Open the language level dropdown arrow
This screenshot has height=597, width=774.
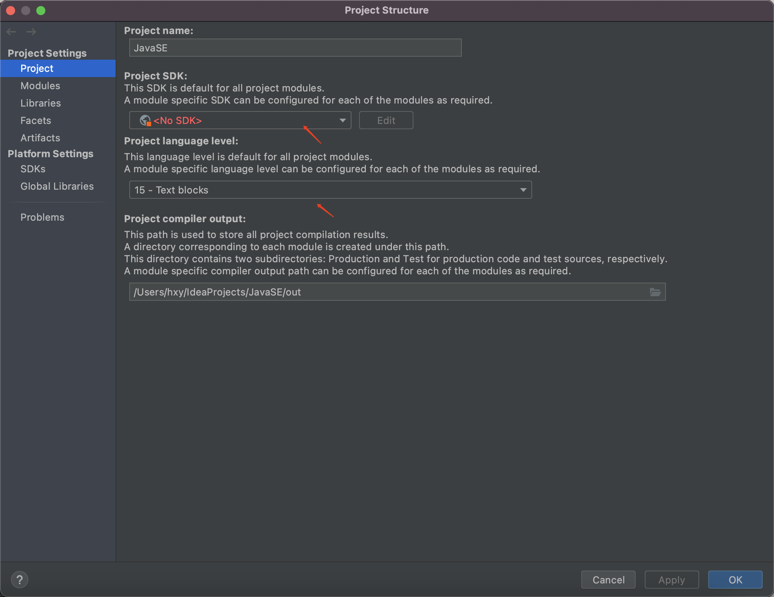pyautogui.click(x=523, y=190)
